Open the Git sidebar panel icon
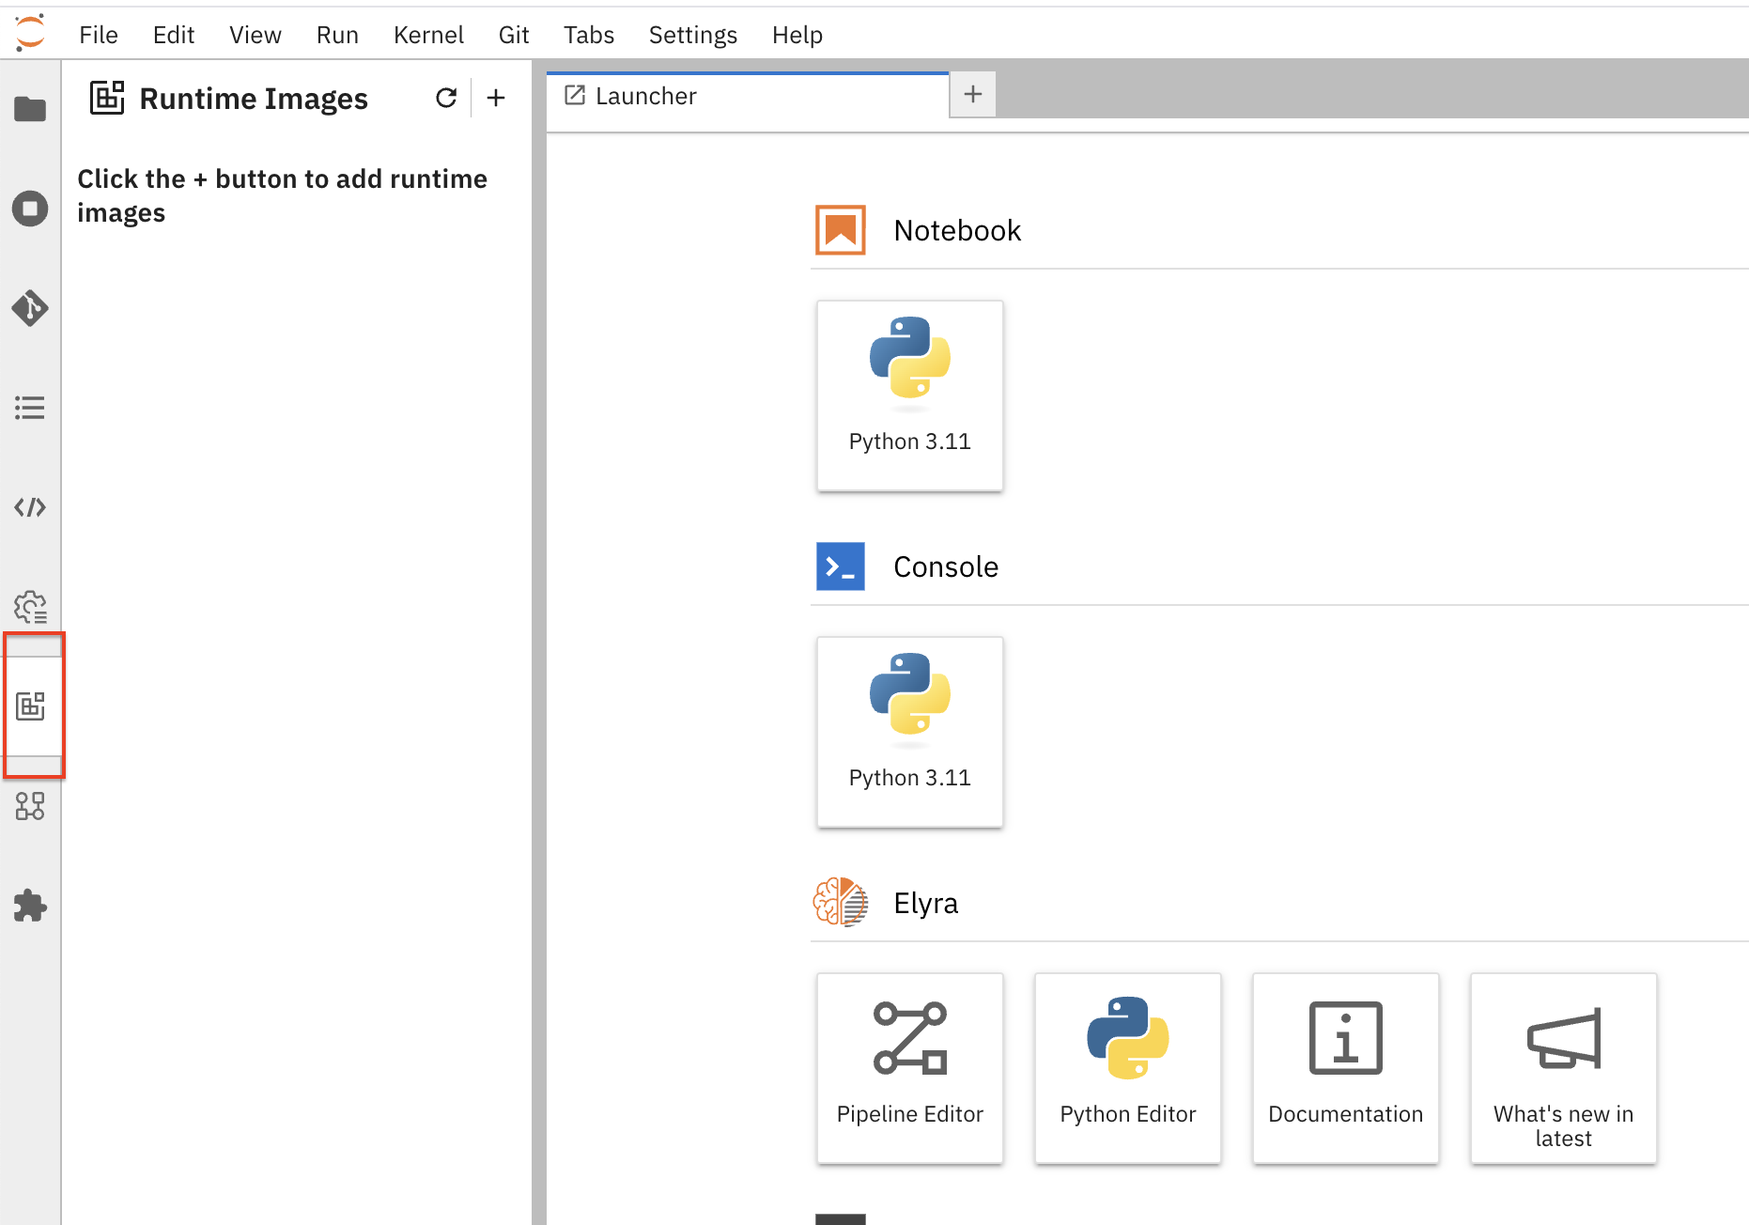1749x1225 pixels. coord(30,308)
